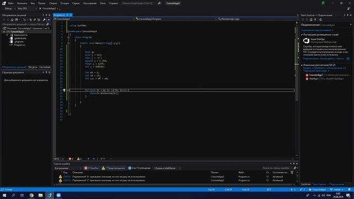Open Google Chrome from the taskbar
354x199 pixels.
[x=32, y=195]
